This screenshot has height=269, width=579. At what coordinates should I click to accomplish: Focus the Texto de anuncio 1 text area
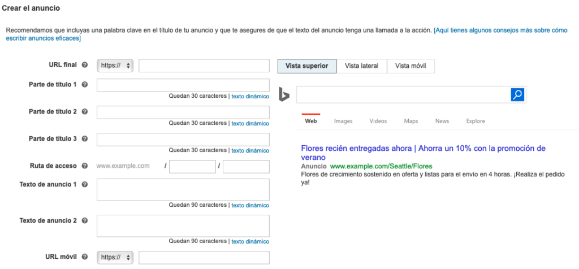pyautogui.click(x=183, y=190)
